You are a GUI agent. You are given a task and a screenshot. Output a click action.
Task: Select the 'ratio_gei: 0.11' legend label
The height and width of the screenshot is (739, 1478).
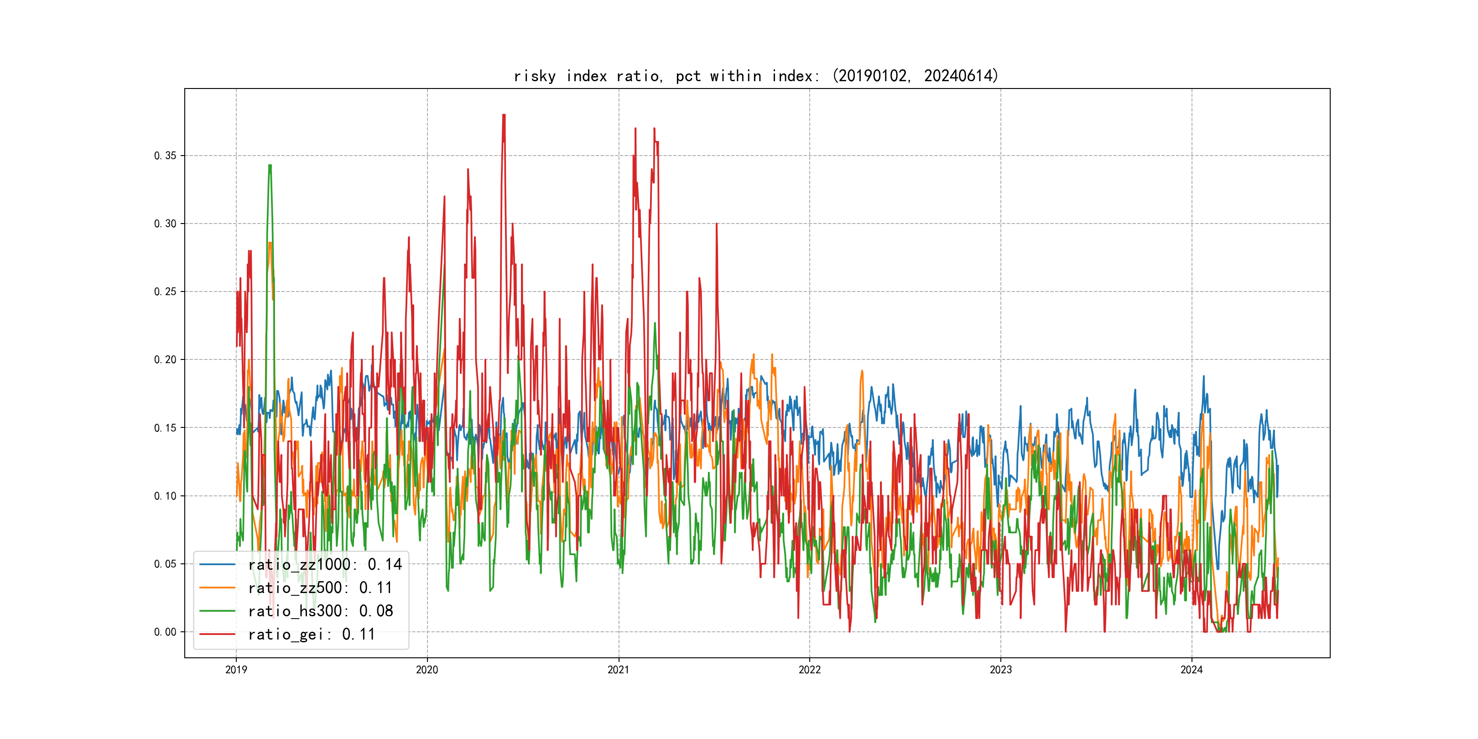coord(312,634)
